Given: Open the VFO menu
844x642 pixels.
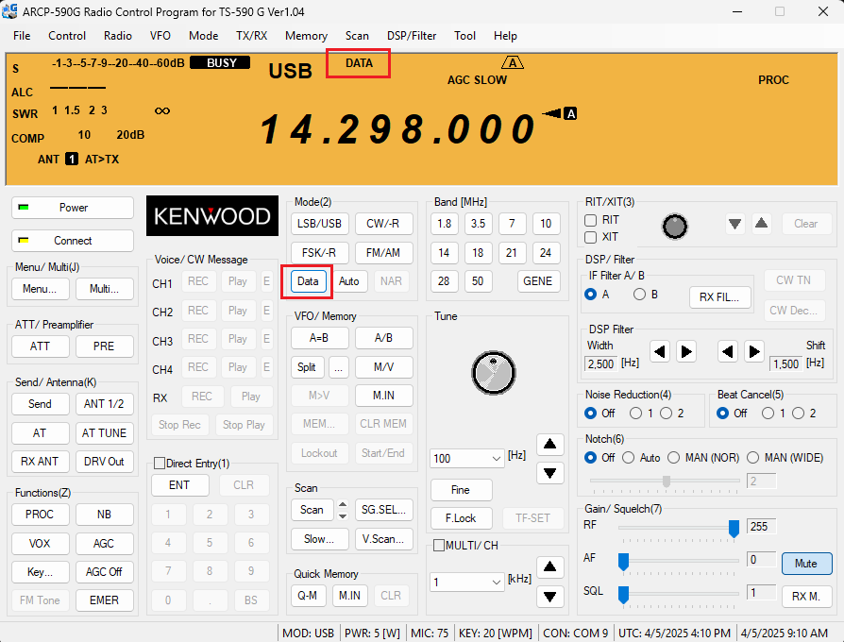Looking at the screenshot, I should [160, 36].
